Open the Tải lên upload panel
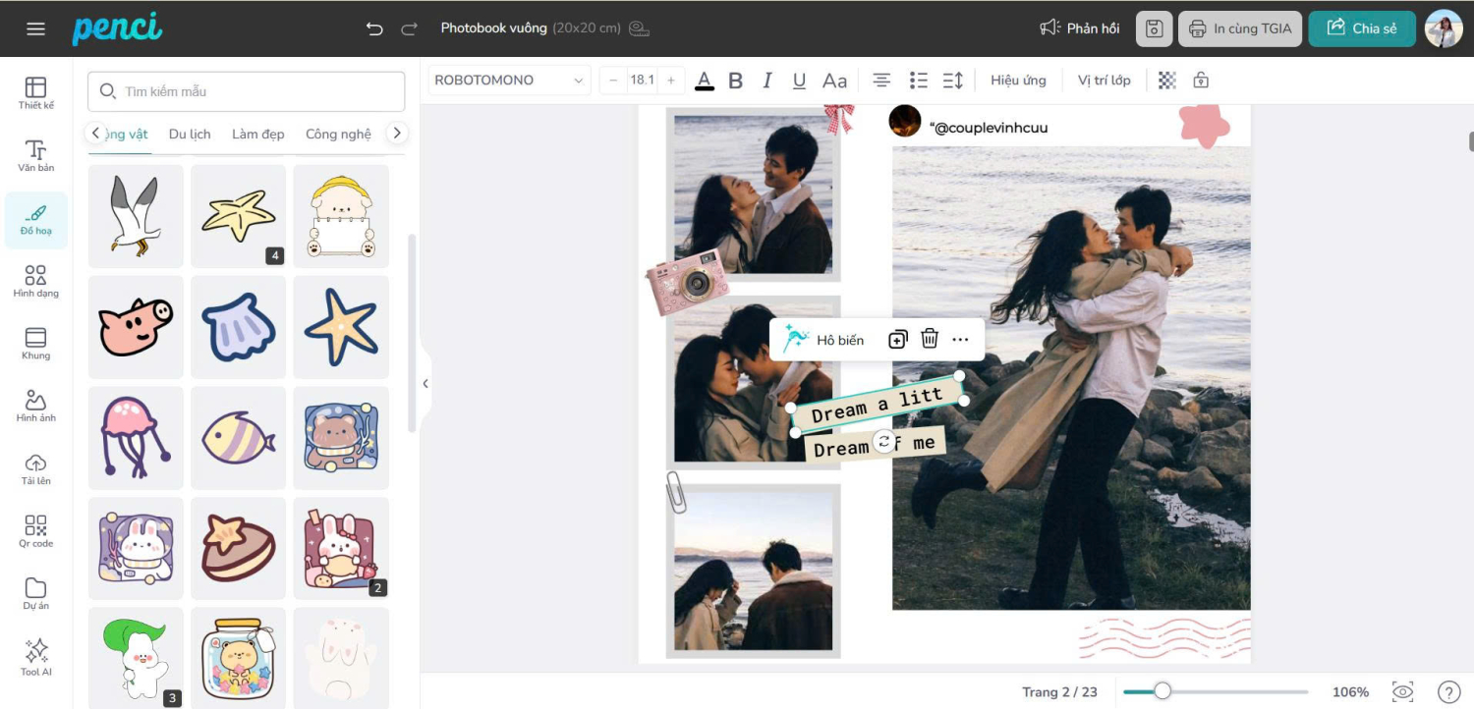 [36, 468]
